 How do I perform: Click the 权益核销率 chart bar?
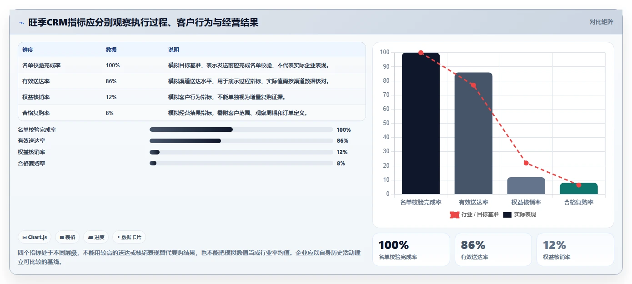526,186
